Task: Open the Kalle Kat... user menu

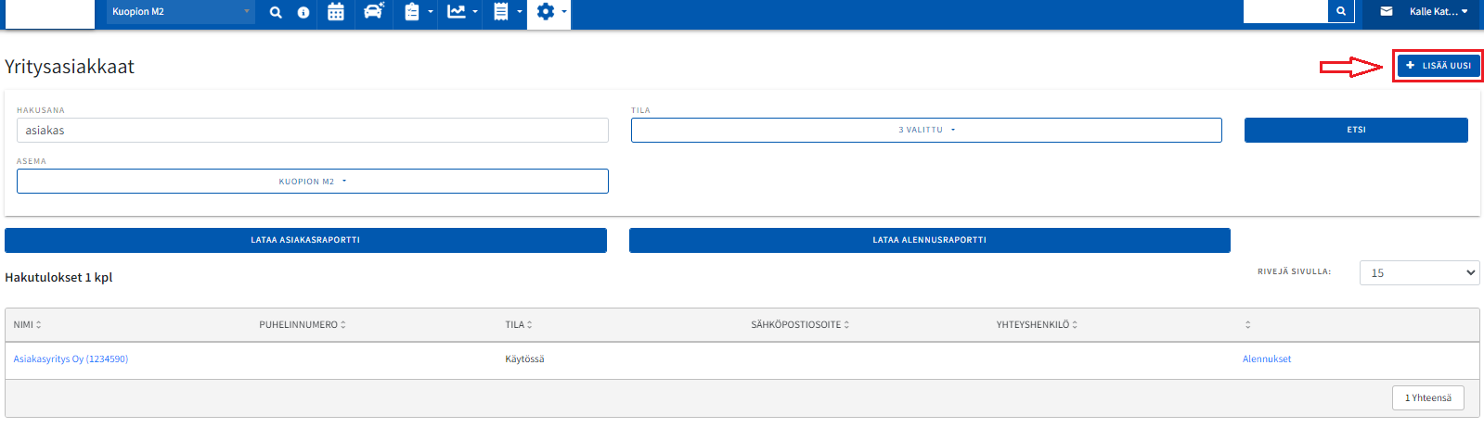Action: tap(1439, 12)
